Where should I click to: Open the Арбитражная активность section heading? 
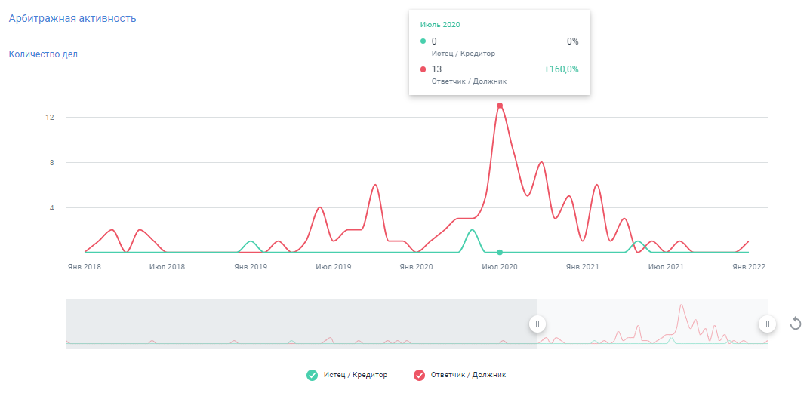(72, 18)
